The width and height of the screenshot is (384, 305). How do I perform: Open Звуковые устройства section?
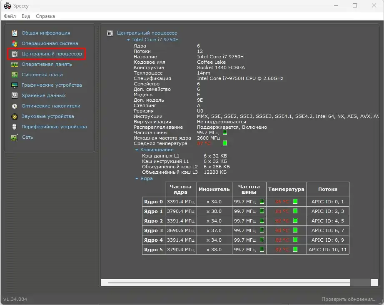pos(48,117)
